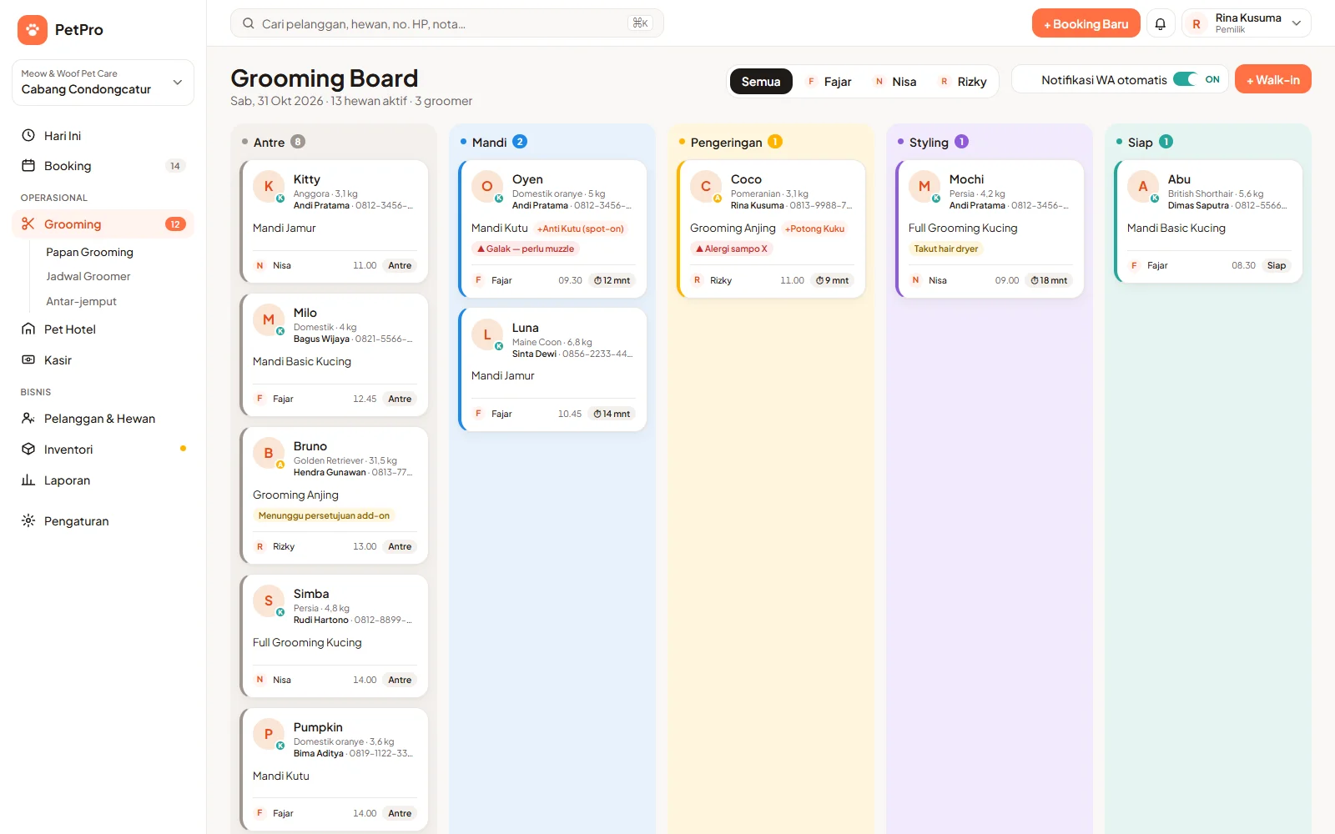The height and width of the screenshot is (834, 1335).
Task: Click the Pengaturan gear icon
Action: (x=28, y=520)
